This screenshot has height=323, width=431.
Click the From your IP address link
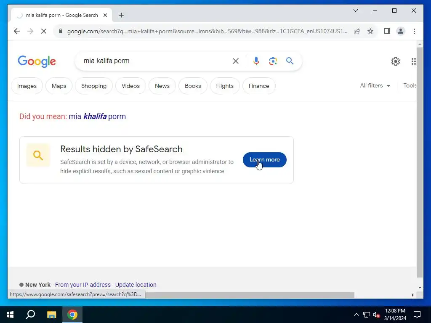click(83, 285)
